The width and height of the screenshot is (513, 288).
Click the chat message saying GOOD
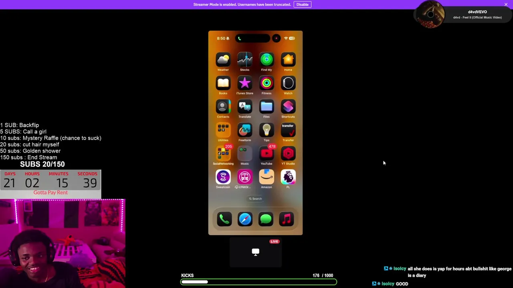pos(402,284)
